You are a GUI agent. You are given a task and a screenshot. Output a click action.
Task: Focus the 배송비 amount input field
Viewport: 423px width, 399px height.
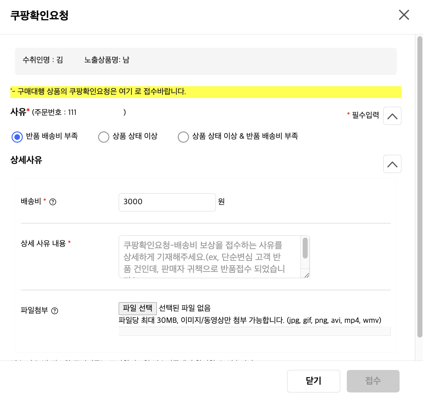tap(167, 202)
